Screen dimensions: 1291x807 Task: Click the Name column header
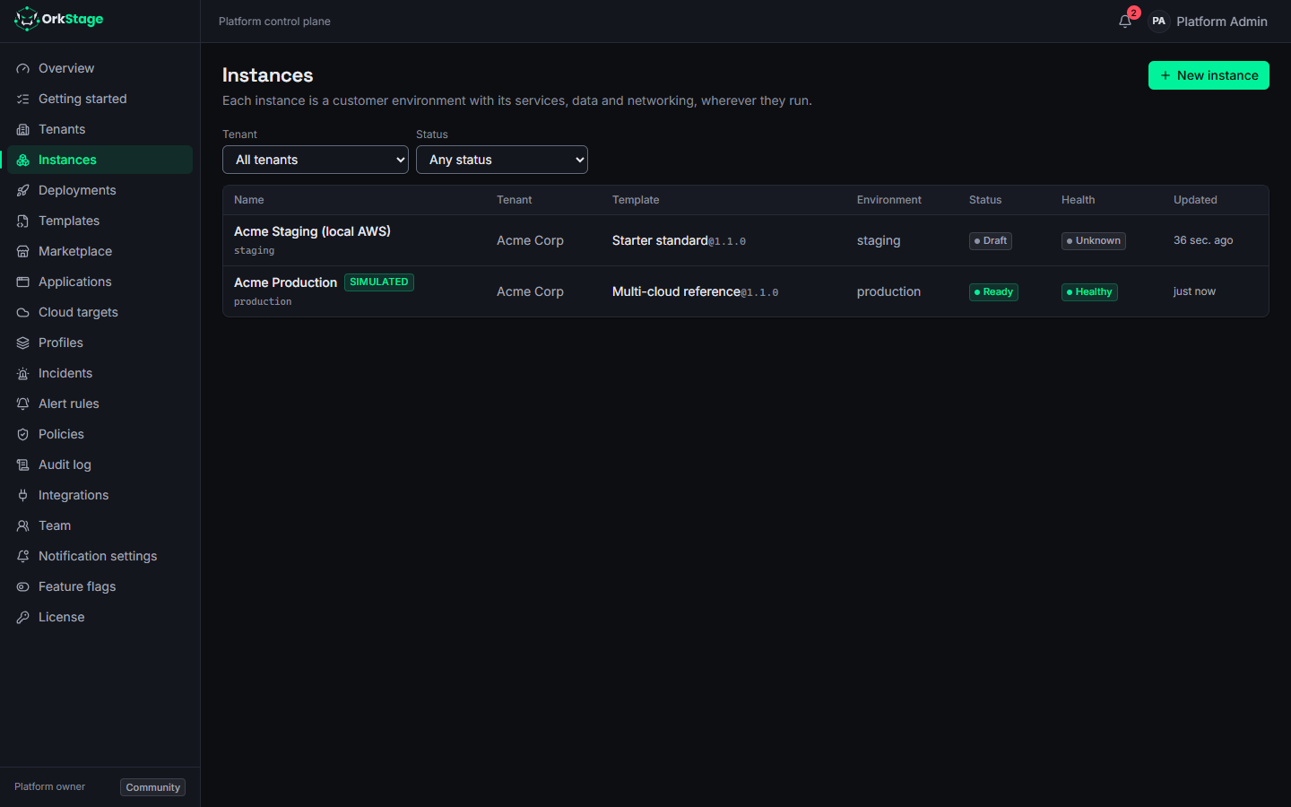249,200
